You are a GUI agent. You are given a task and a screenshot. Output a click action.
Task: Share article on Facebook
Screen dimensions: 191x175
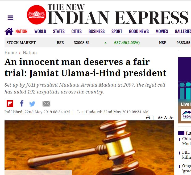pos(22,103)
